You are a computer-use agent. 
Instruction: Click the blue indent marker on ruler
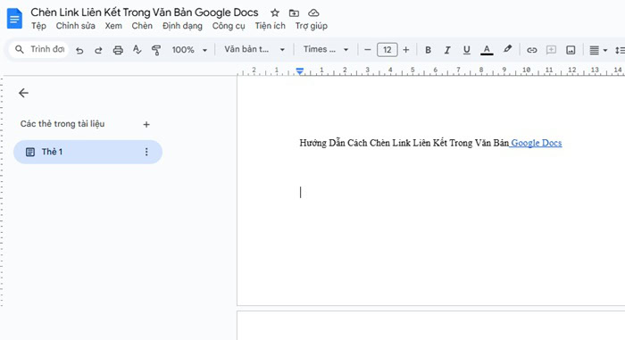pos(300,71)
